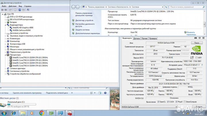This screenshot has height=116, width=207.
Task: Select Intel HD Graphics 4000 device
Action: coord(23,28)
